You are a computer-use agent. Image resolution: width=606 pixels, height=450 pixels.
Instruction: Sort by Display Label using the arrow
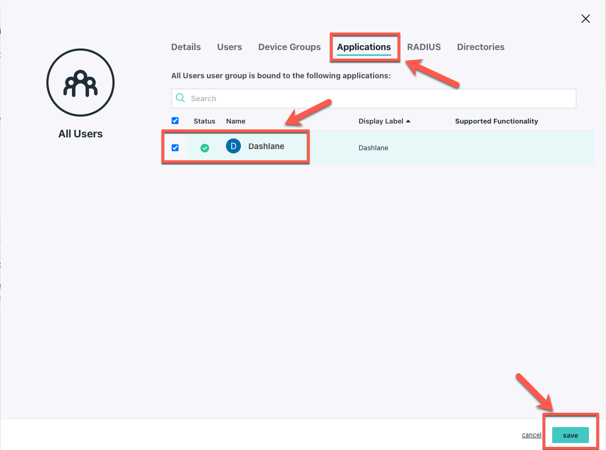[x=408, y=121]
